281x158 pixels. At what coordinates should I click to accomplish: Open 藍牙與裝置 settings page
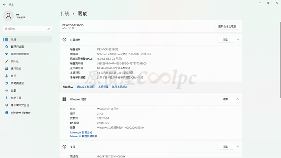click(27, 47)
